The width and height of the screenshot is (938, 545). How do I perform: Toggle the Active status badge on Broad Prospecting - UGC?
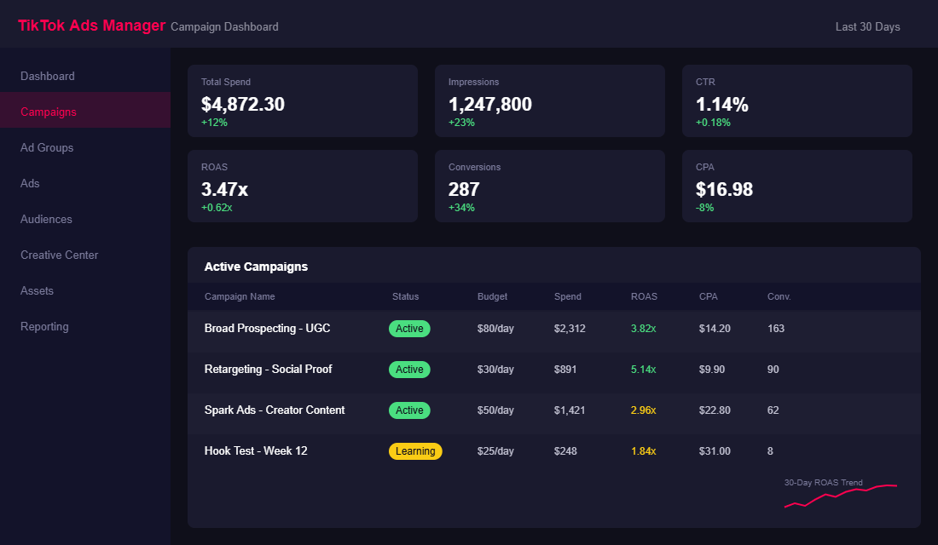[x=409, y=328]
